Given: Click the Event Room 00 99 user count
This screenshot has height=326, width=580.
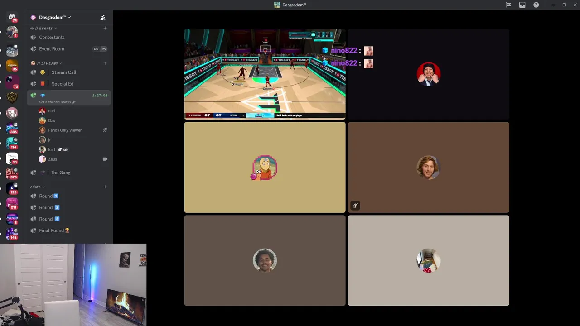Looking at the screenshot, I should point(100,49).
